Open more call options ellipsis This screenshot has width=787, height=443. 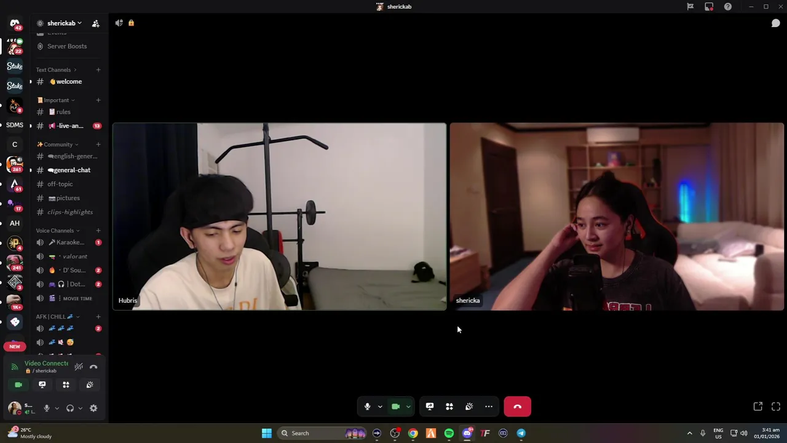(x=489, y=407)
